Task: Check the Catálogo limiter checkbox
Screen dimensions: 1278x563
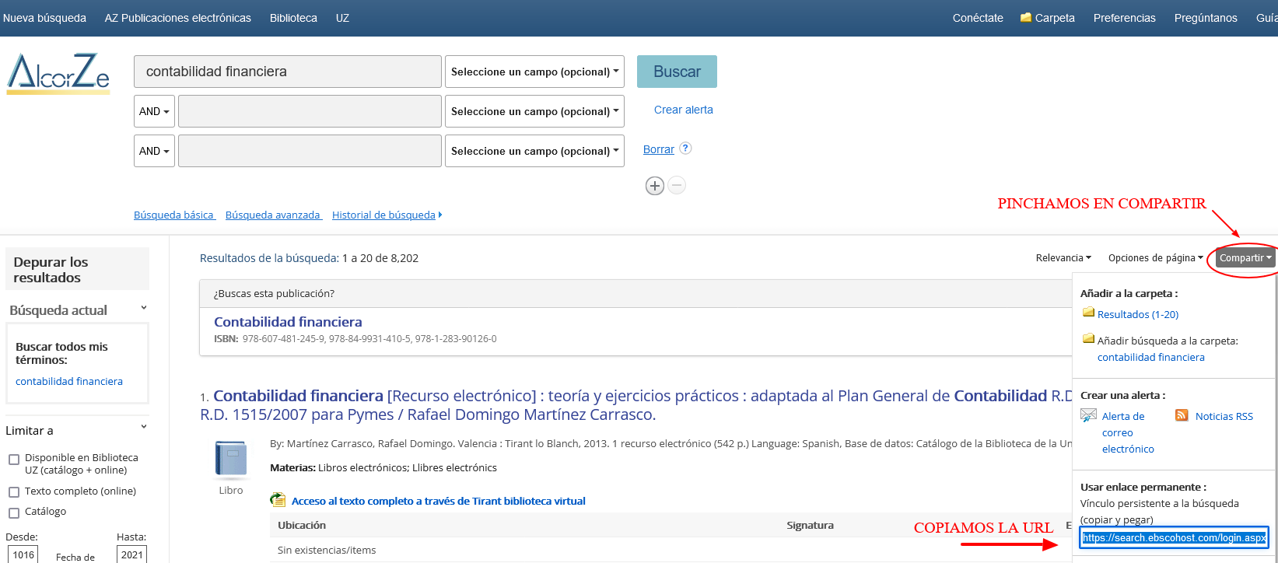Action: click(14, 512)
